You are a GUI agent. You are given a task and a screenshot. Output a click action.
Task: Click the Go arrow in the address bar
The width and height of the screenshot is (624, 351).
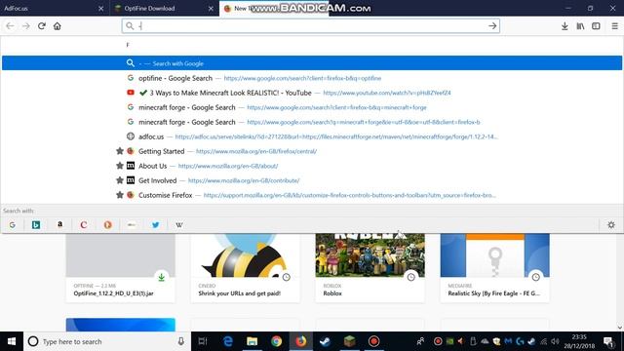pyautogui.click(x=492, y=26)
